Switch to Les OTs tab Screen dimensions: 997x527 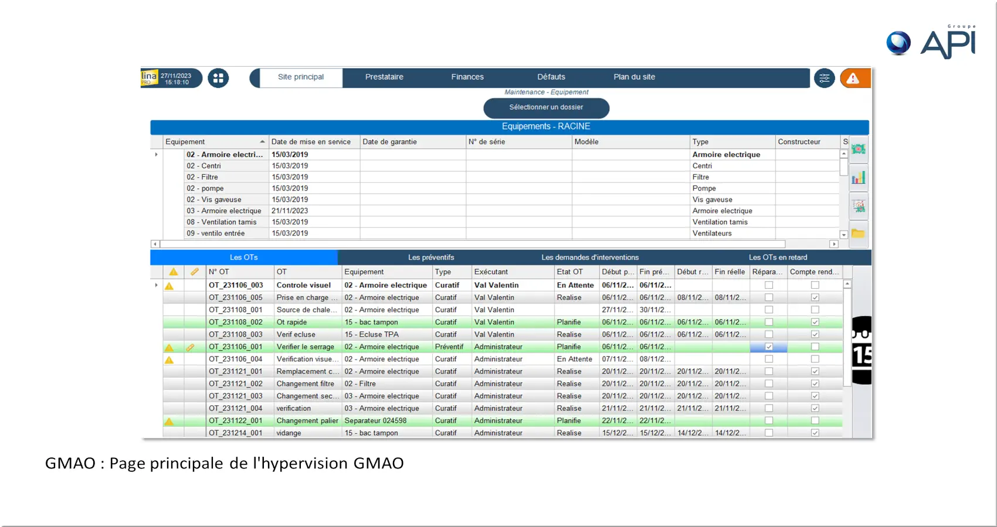(x=244, y=258)
